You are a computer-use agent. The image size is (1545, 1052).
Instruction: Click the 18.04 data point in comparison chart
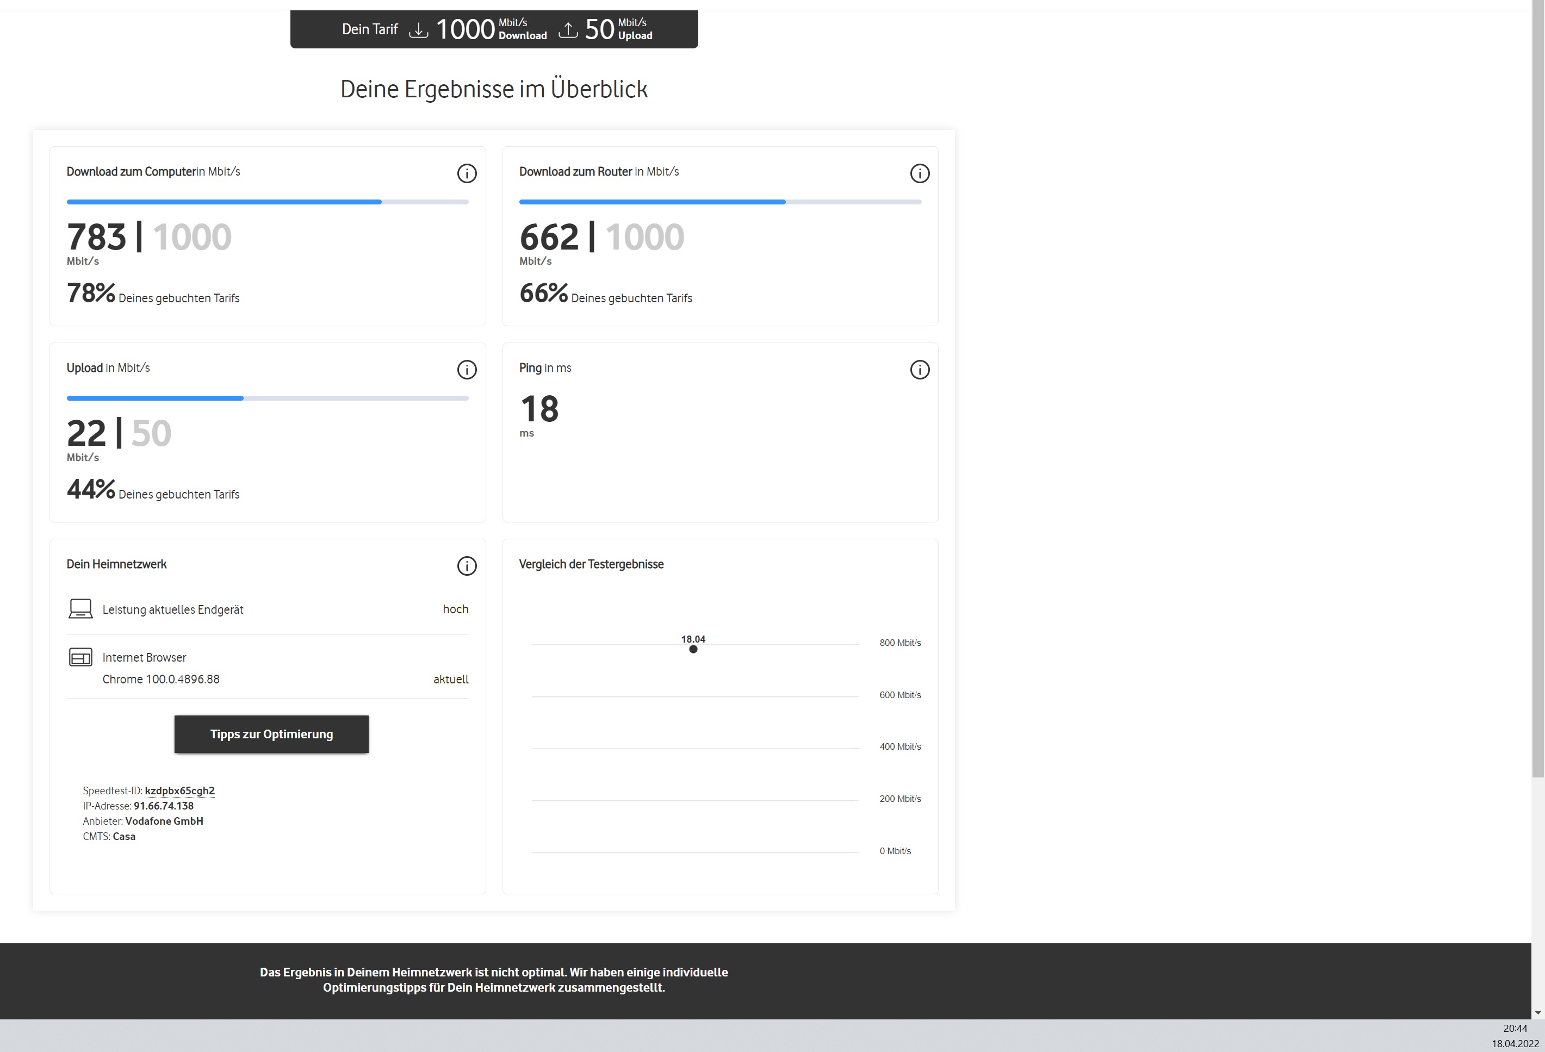click(x=693, y=649)
